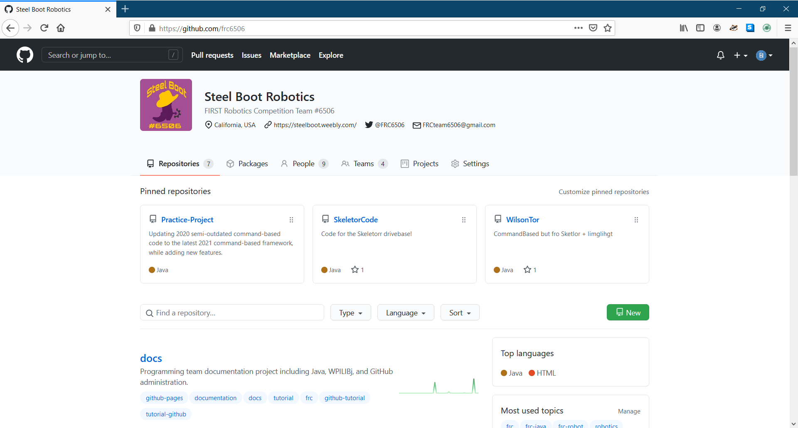This screenshot has width=798, height=428.
Task: Click the tutorial topic tag
Action: 283,398
